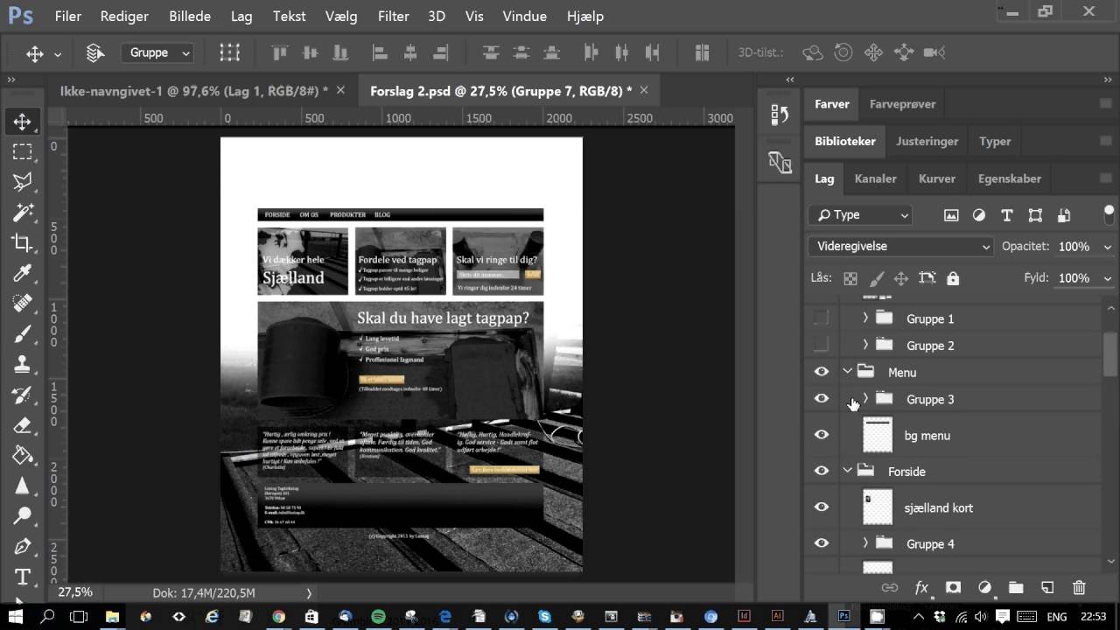Create a new layer
The height and width of the screenshot is (630, 1120).
coord(1047,588)
